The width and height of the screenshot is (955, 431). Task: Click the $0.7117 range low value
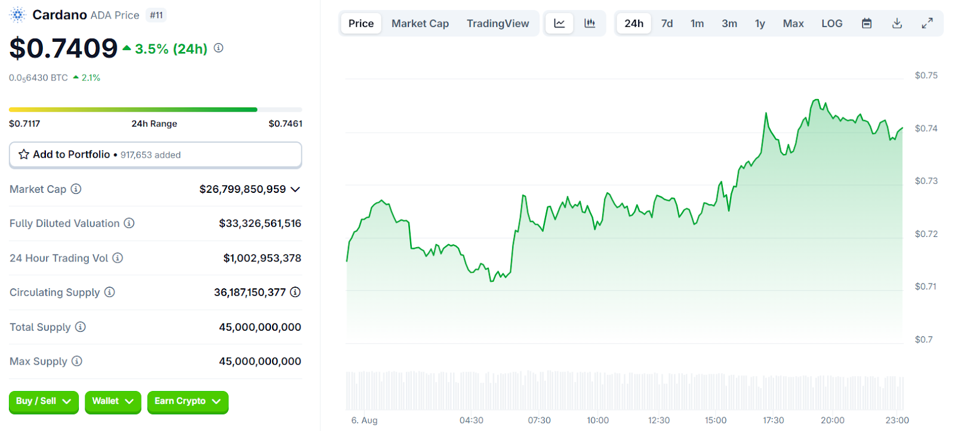[x=24, y=124]
